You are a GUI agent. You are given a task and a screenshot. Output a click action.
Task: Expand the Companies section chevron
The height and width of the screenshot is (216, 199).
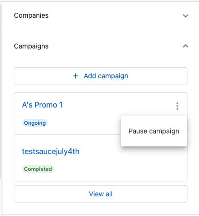tap(186, 16)
